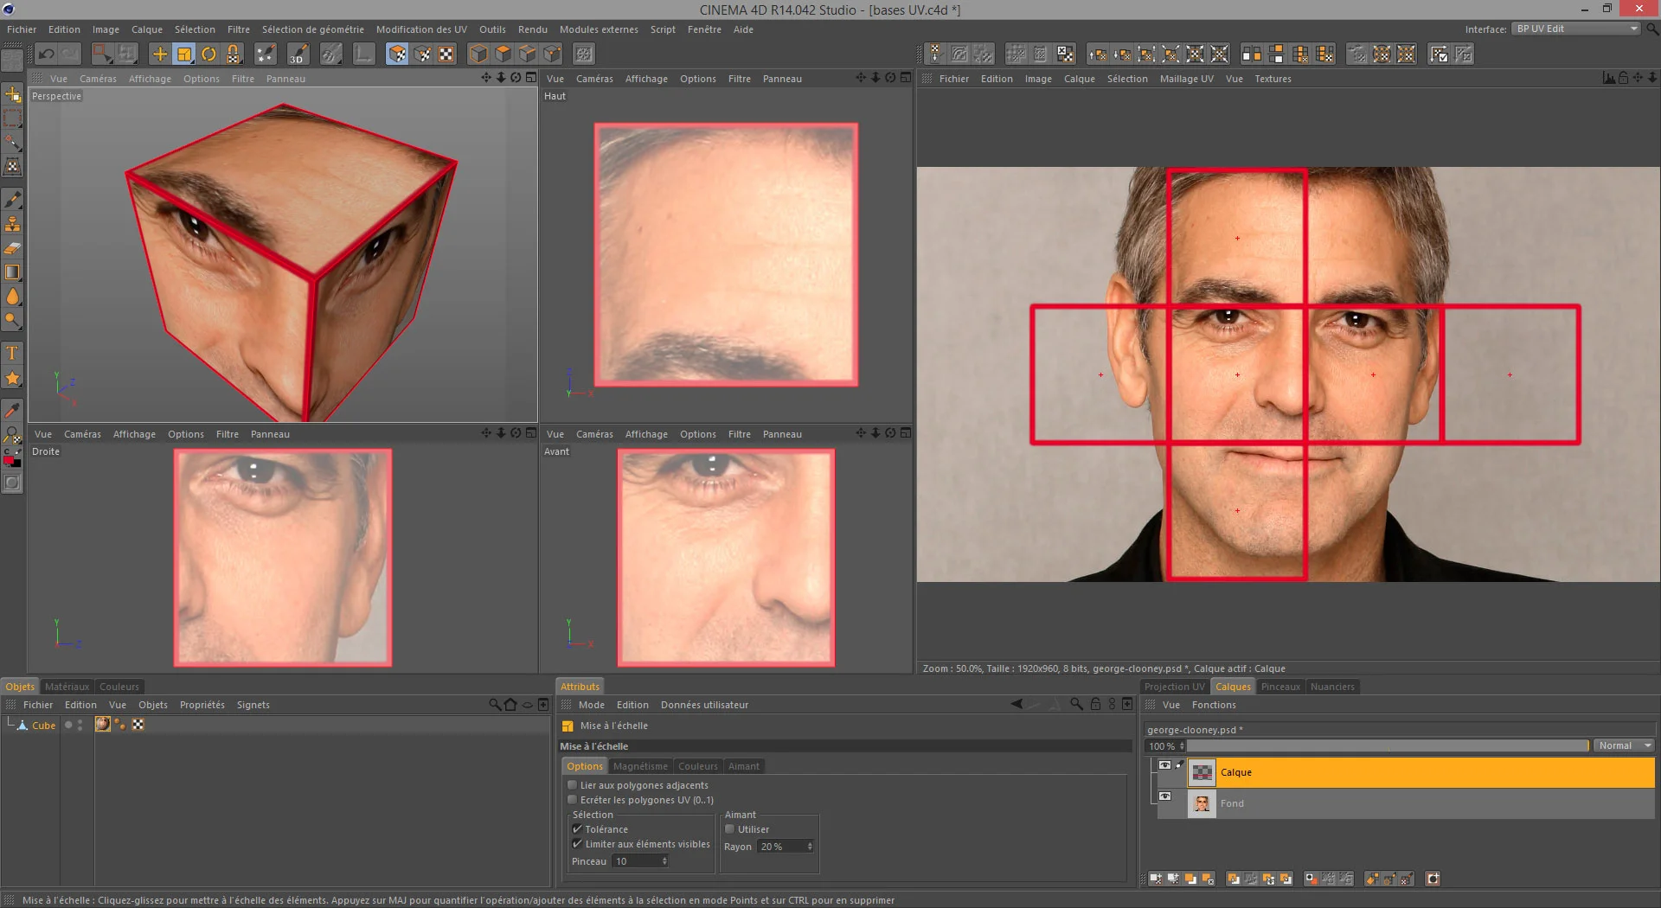Open the Matériaux tab next to Objets
The image size is (1661, 908).
(x=67, y=687)
